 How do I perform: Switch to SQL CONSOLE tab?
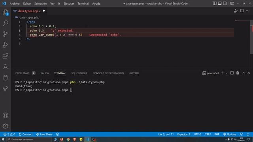(x=79, y=73)
